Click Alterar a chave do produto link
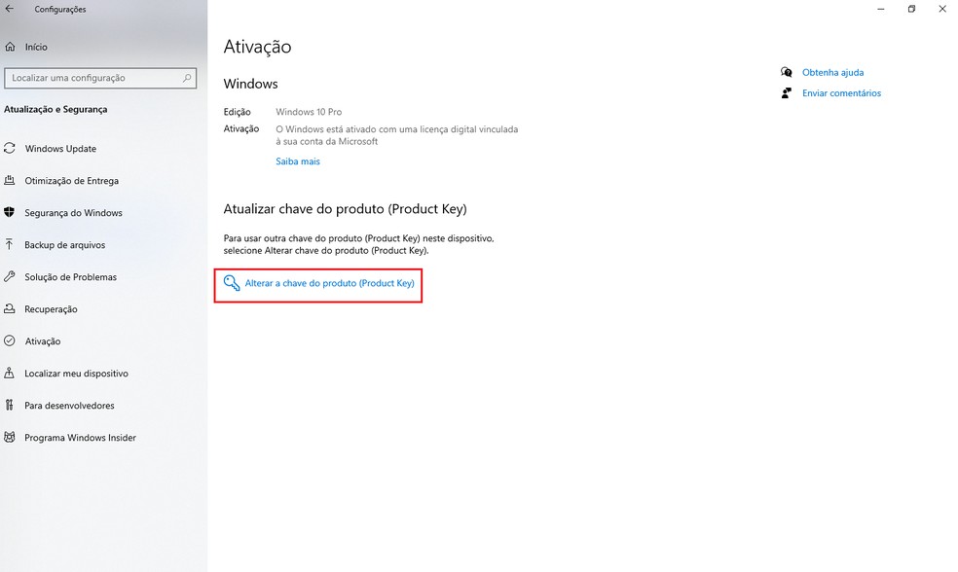 [x=330, y=282]
